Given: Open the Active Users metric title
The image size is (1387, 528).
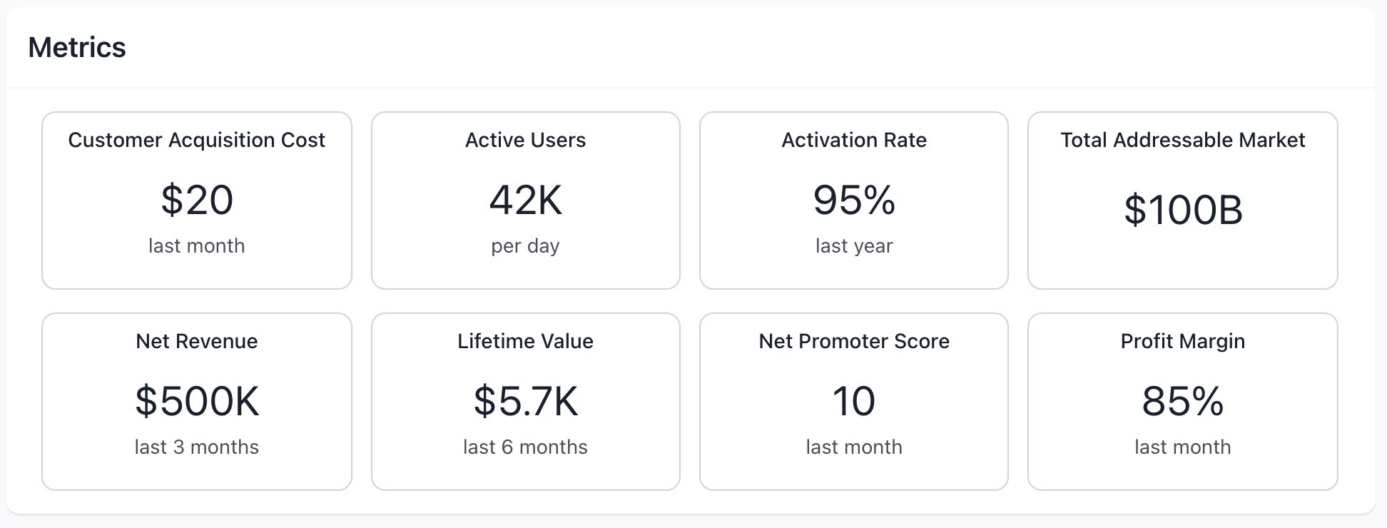Looking at the screenshot, I should [525, 140].
